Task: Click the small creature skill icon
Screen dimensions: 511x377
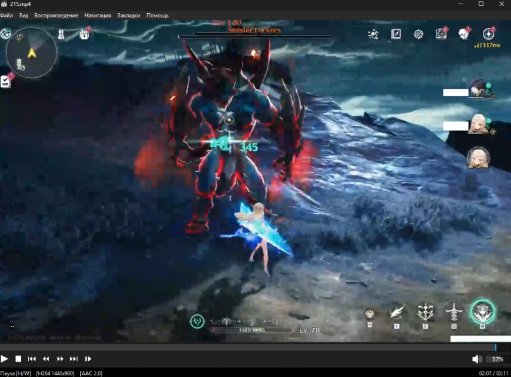Action: coord(370,314)
